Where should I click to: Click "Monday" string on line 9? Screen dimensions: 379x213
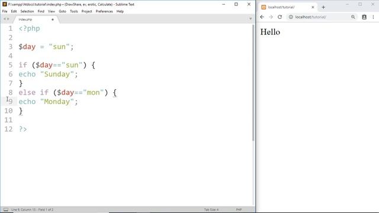point(57,102)
